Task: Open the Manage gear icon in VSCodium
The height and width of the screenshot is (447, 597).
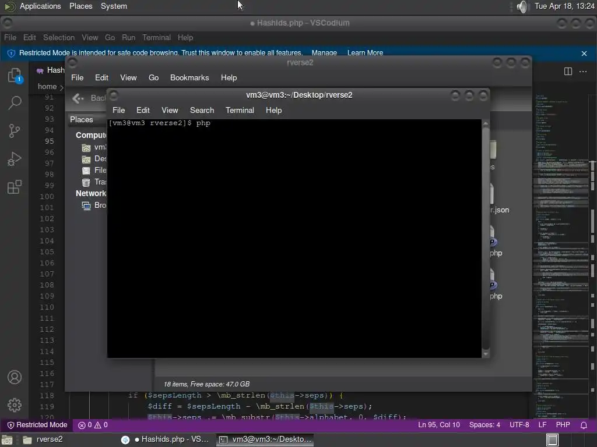Action: coord(15,405)
